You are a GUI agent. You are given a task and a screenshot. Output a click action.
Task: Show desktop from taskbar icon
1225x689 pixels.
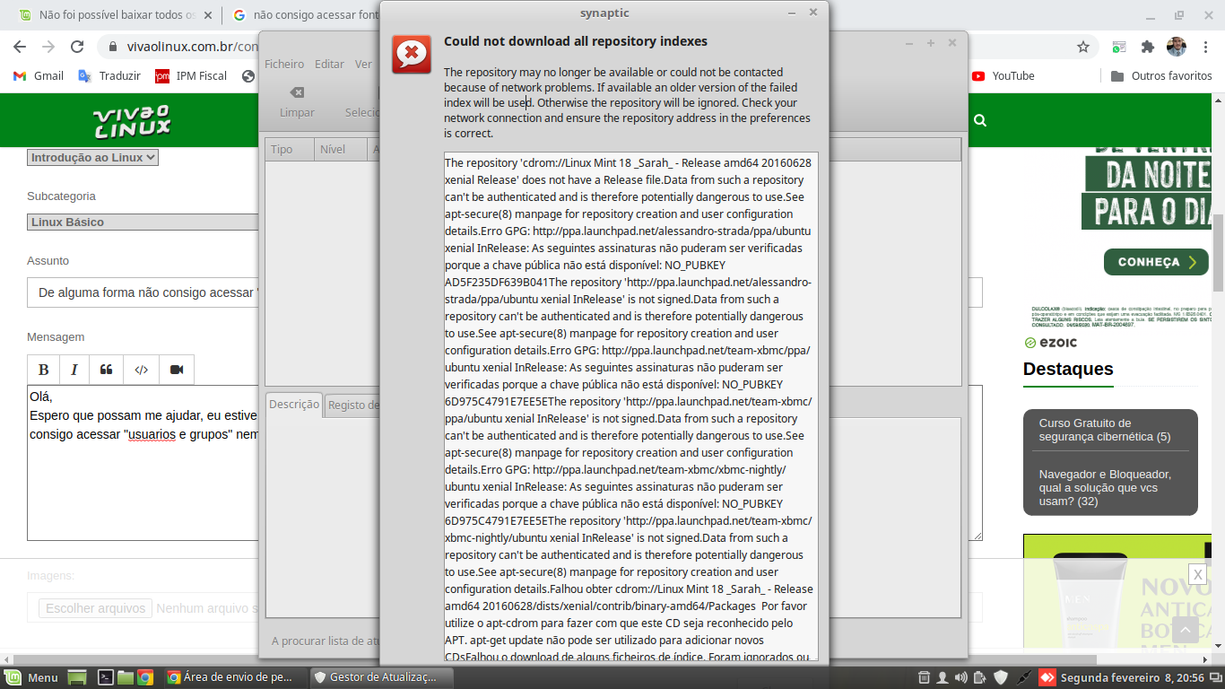(77, 677)
